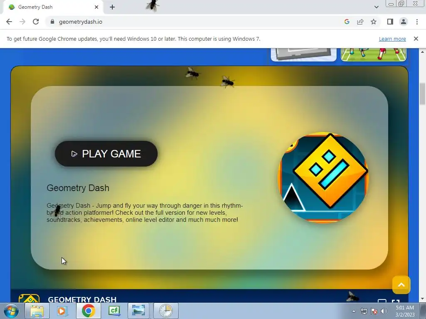The image size is (426, 319).
Task: Click the yellow scroll-to-top arrow button
Action: click(401, 285)
